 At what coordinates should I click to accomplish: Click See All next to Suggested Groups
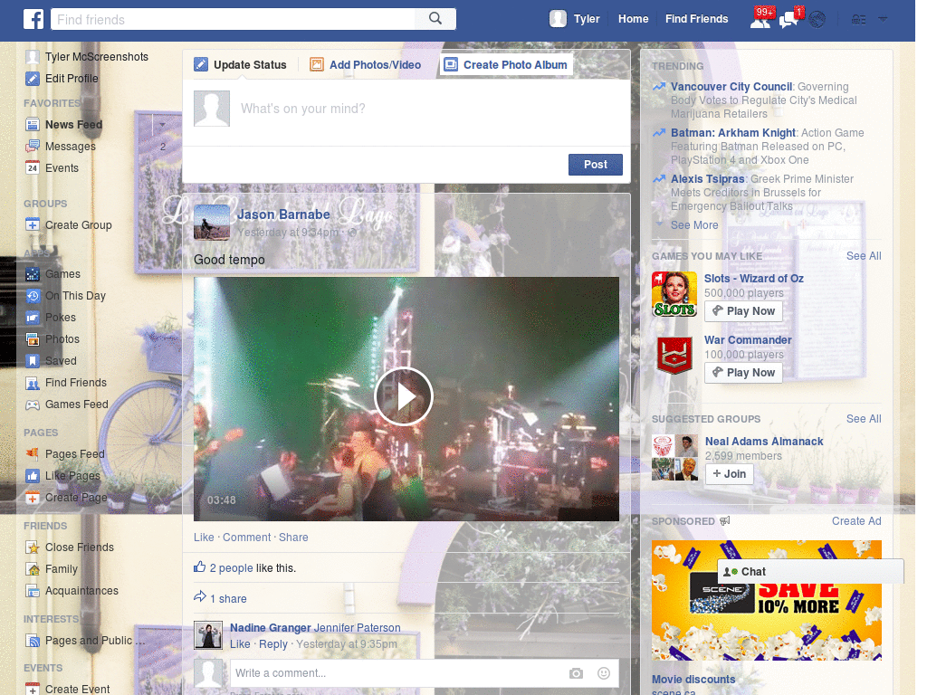(x=863, y=419)
